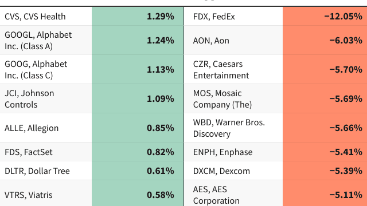Select the −12.05% red loss cell
This screenshot has width=367, height=206.
(325, 17)
